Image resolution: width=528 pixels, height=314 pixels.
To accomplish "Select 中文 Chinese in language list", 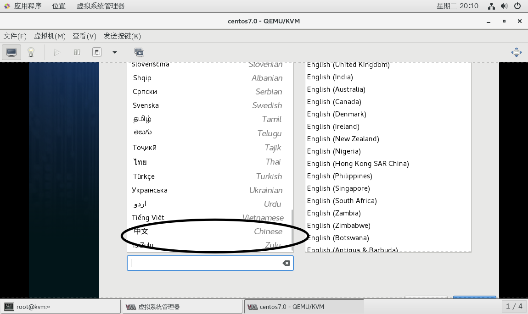I will (208, 231).
